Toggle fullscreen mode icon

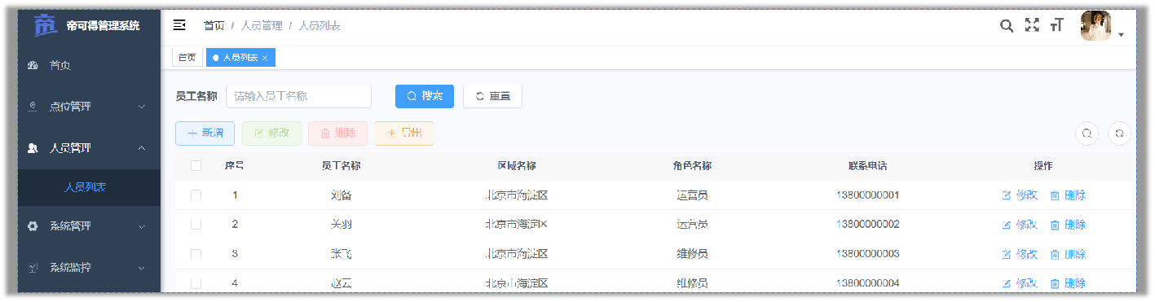click(x=1032, y=25)
